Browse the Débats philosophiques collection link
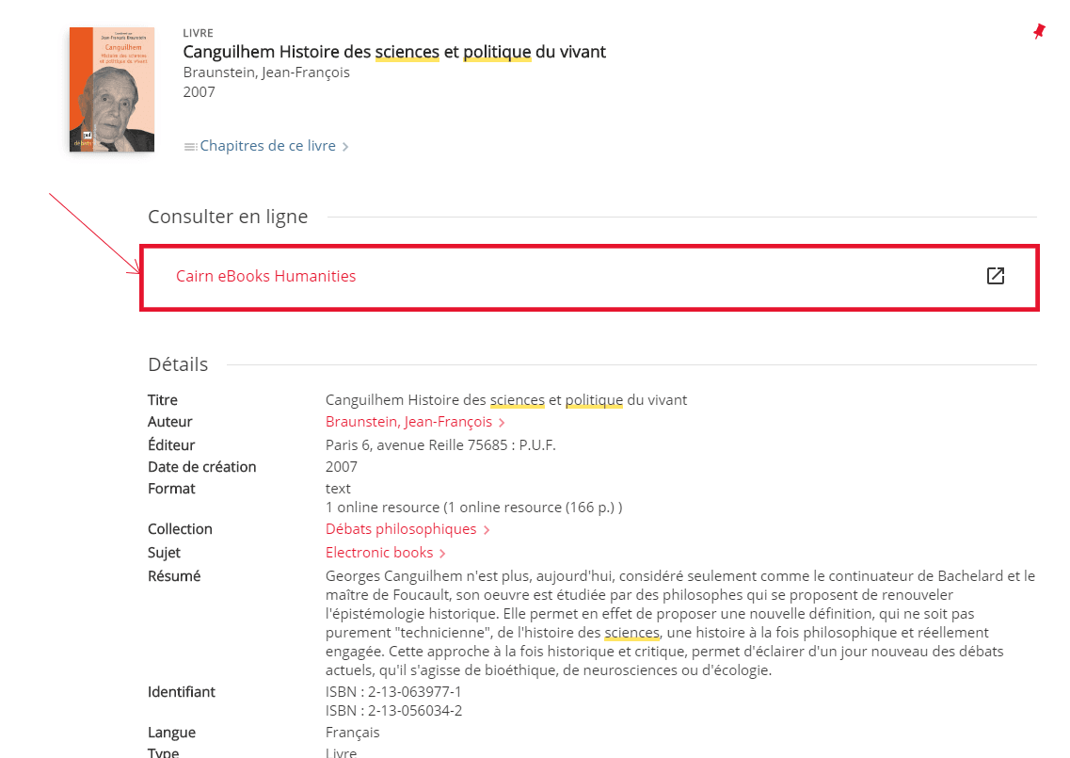Screen dimensions: 1070x758 point(401,529)
